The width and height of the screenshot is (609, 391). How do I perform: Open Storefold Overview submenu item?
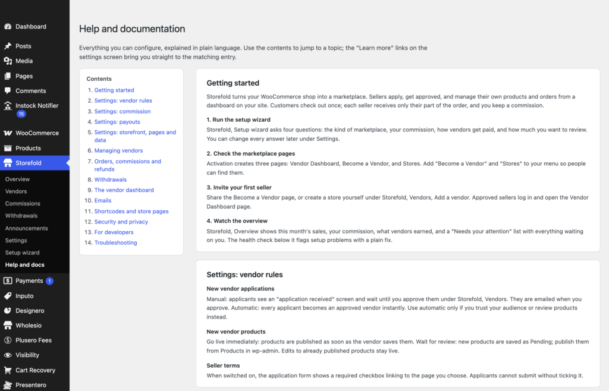click(x=17, y=179)
